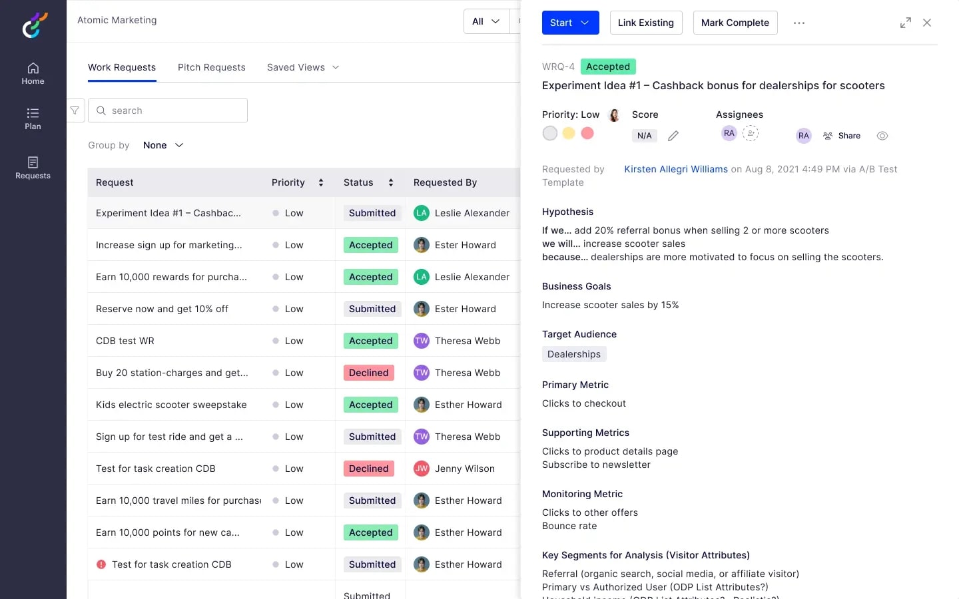The image size is (959, 599).
Task: Toggle watching this request via the eye icon
Action: click(882, 136)
